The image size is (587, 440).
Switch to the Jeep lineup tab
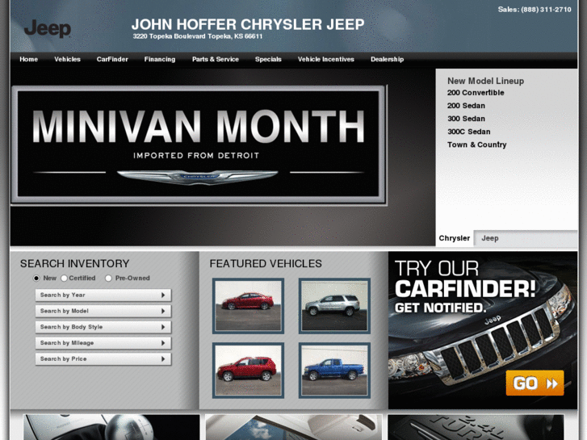[489, 238]
